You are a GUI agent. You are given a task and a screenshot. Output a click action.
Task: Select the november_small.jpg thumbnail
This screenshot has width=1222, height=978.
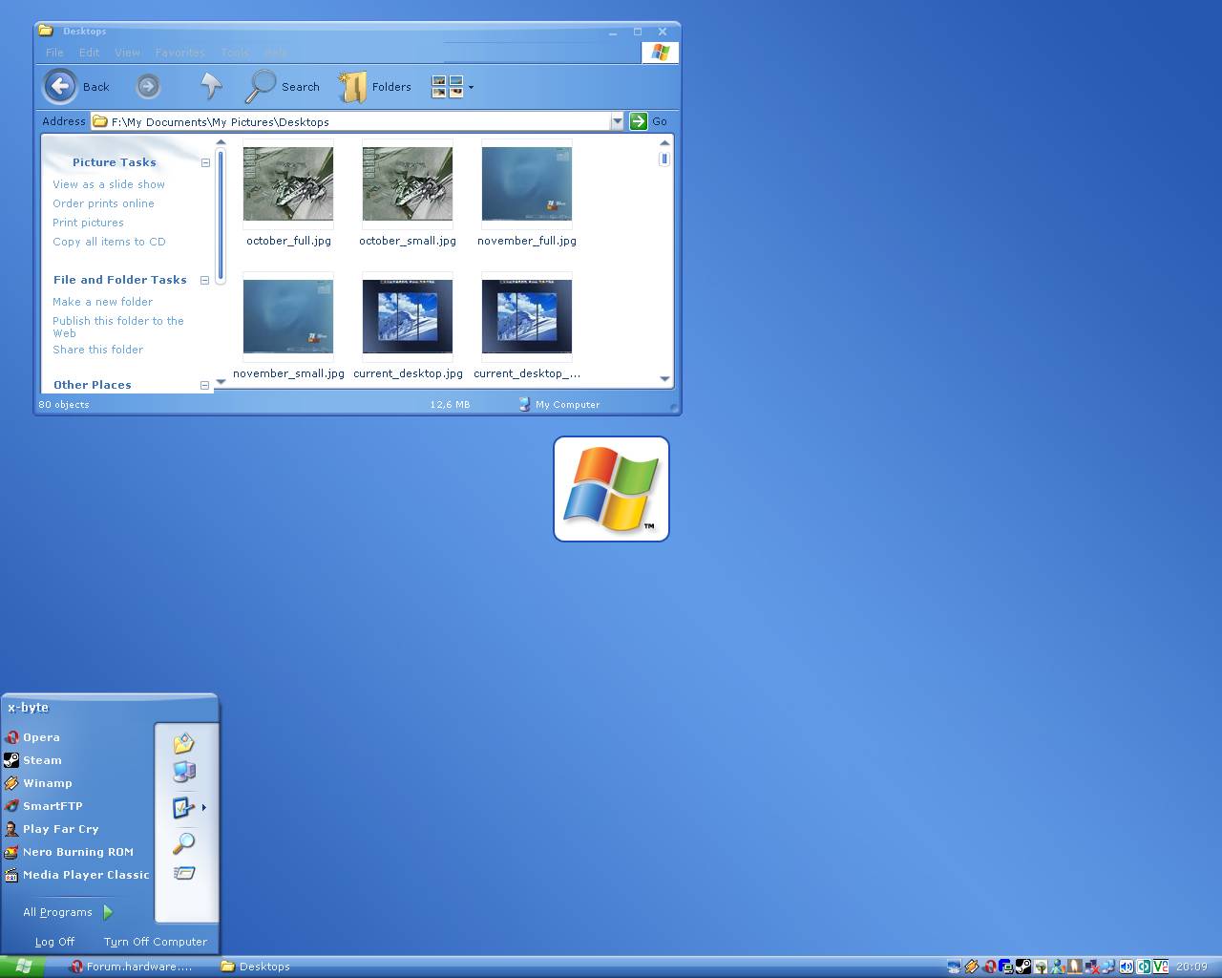[x=288, y=316]
